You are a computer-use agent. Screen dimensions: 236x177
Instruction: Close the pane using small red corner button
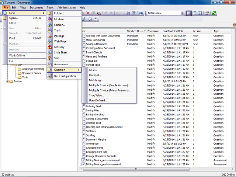tap(234, 25)
